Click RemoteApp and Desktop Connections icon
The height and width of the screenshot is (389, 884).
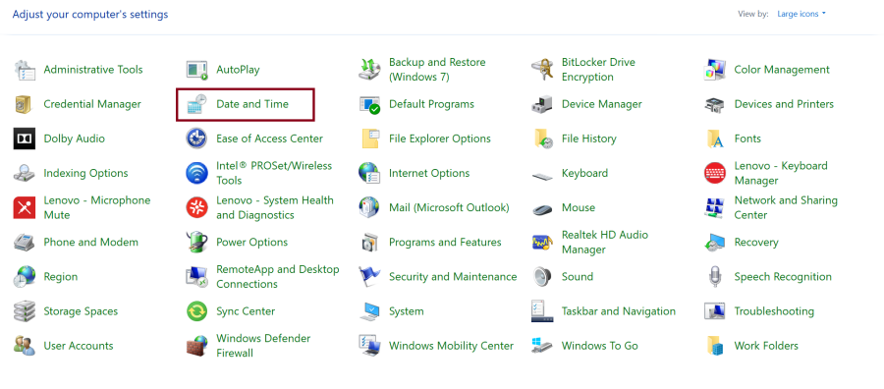click(x=197, y=277)
